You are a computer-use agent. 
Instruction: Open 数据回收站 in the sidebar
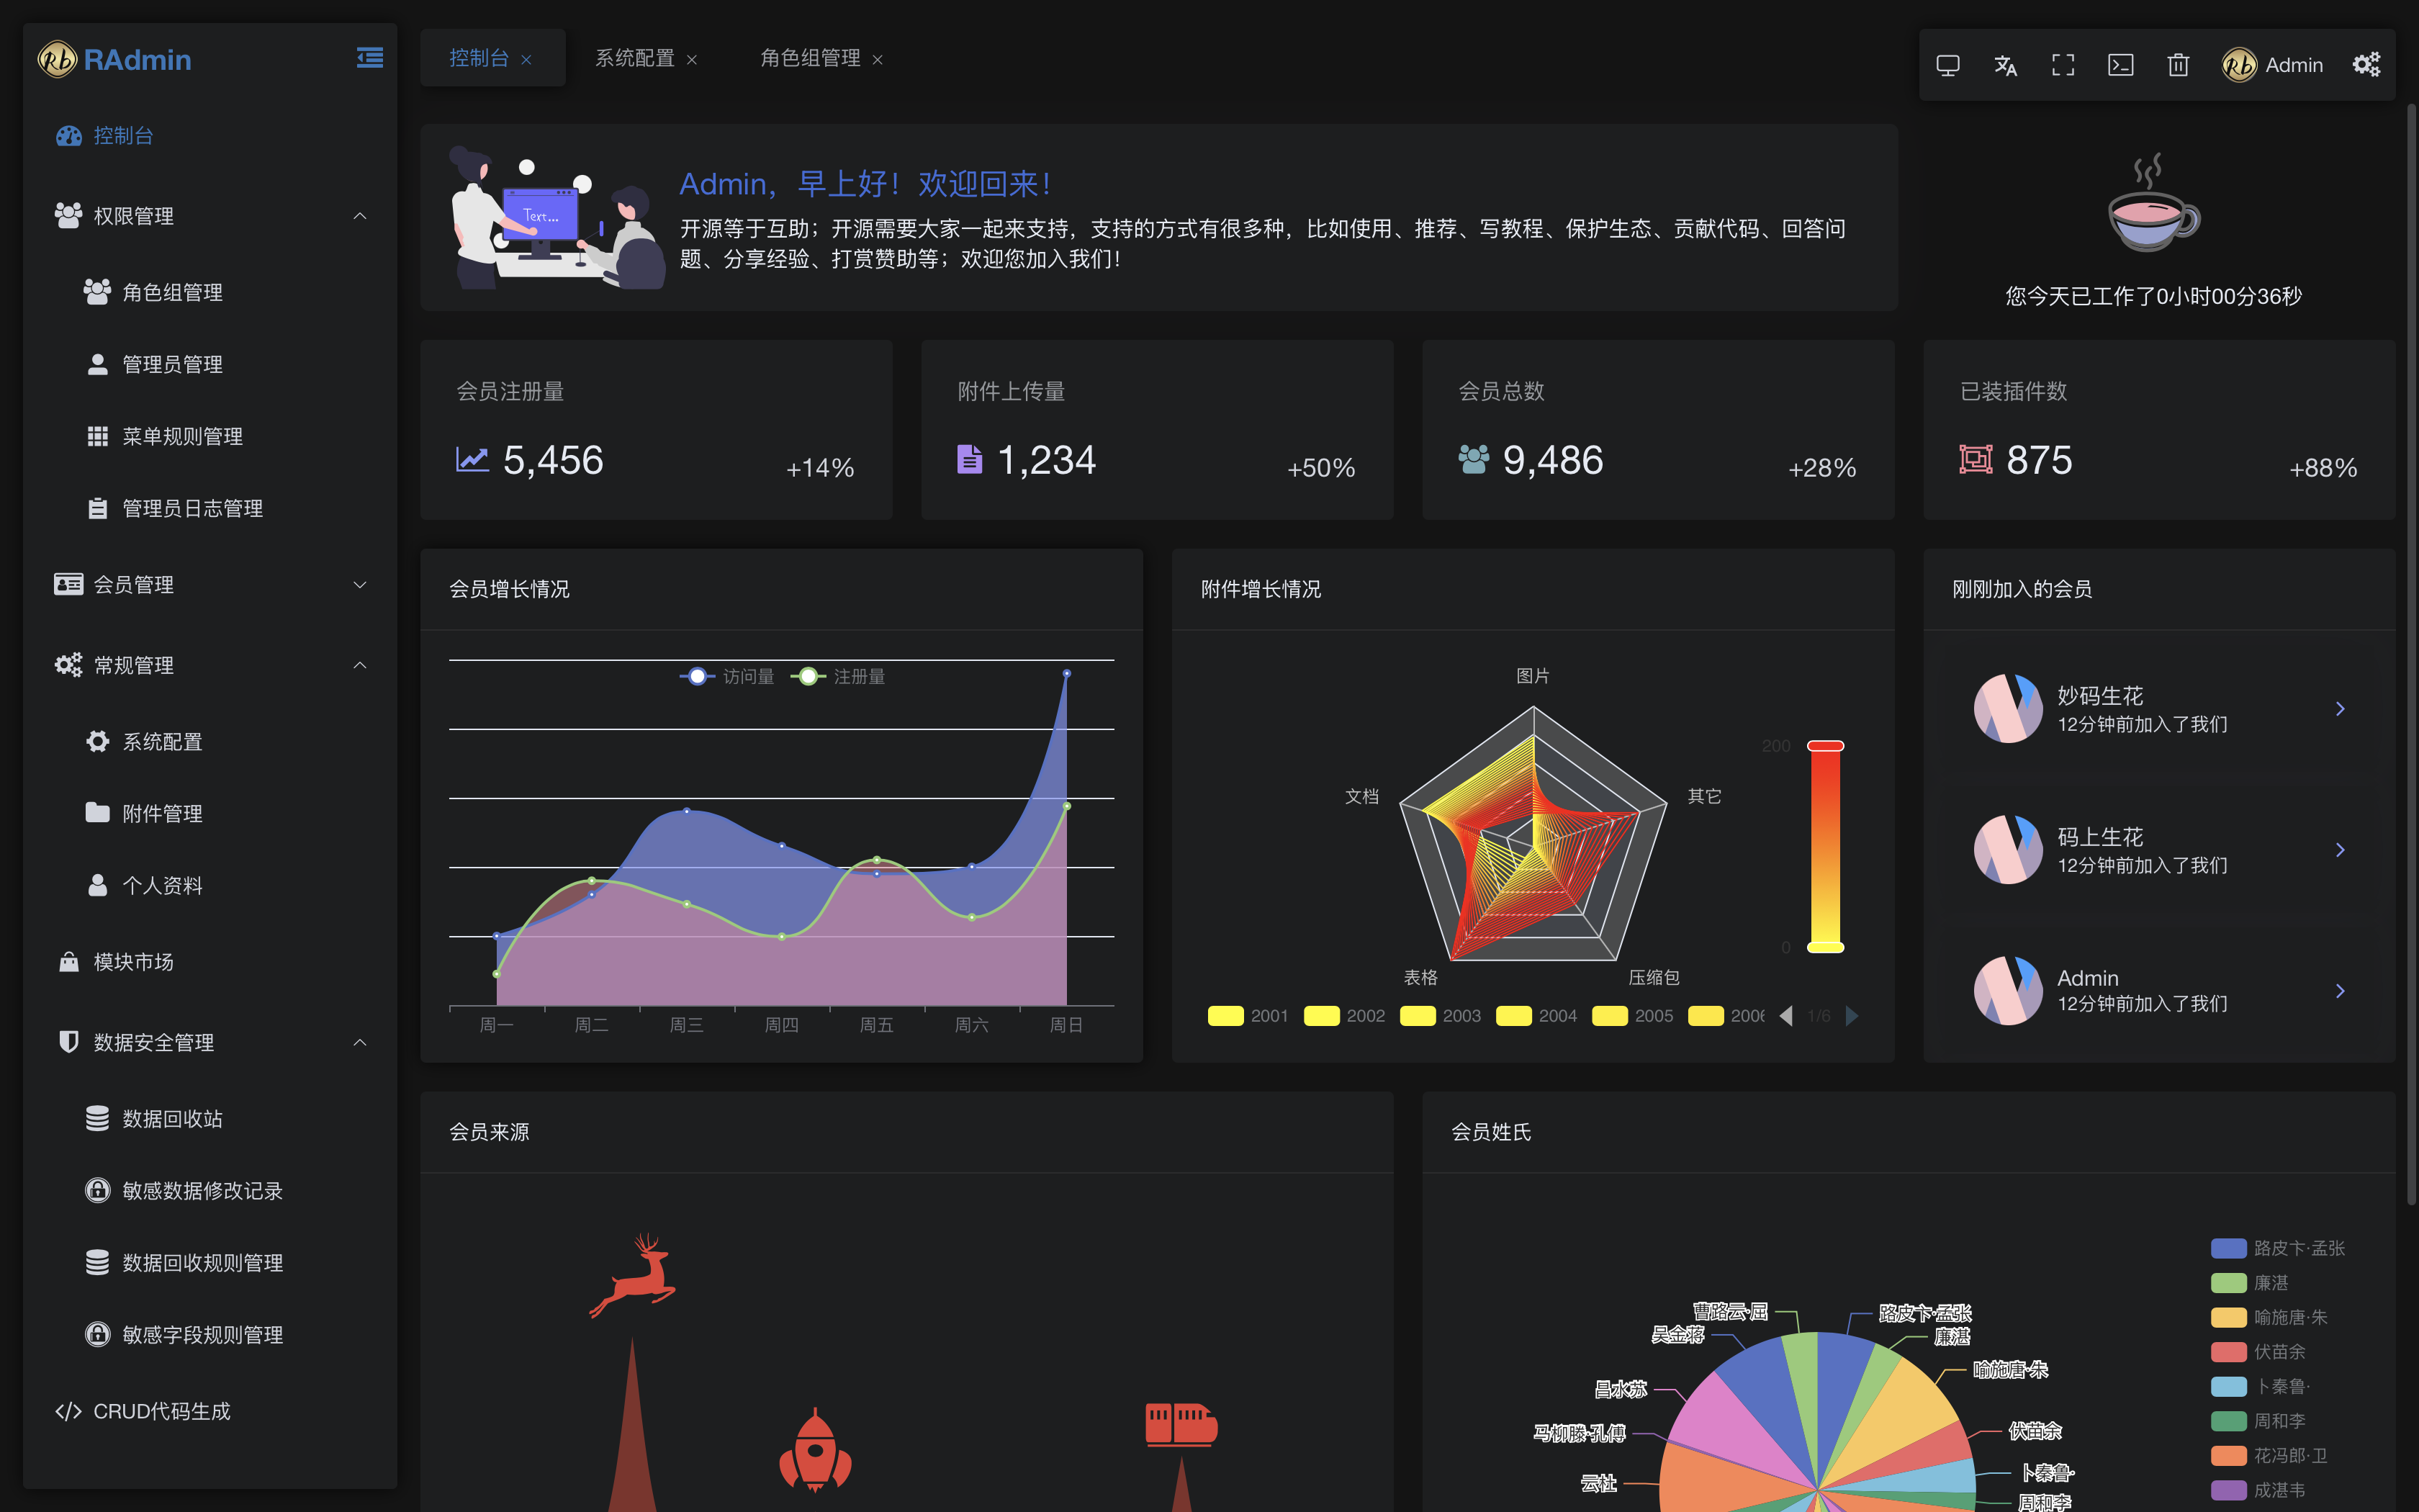[172, 1118]
